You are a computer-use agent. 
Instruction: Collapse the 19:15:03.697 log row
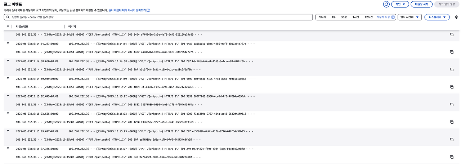click(8, 131)
